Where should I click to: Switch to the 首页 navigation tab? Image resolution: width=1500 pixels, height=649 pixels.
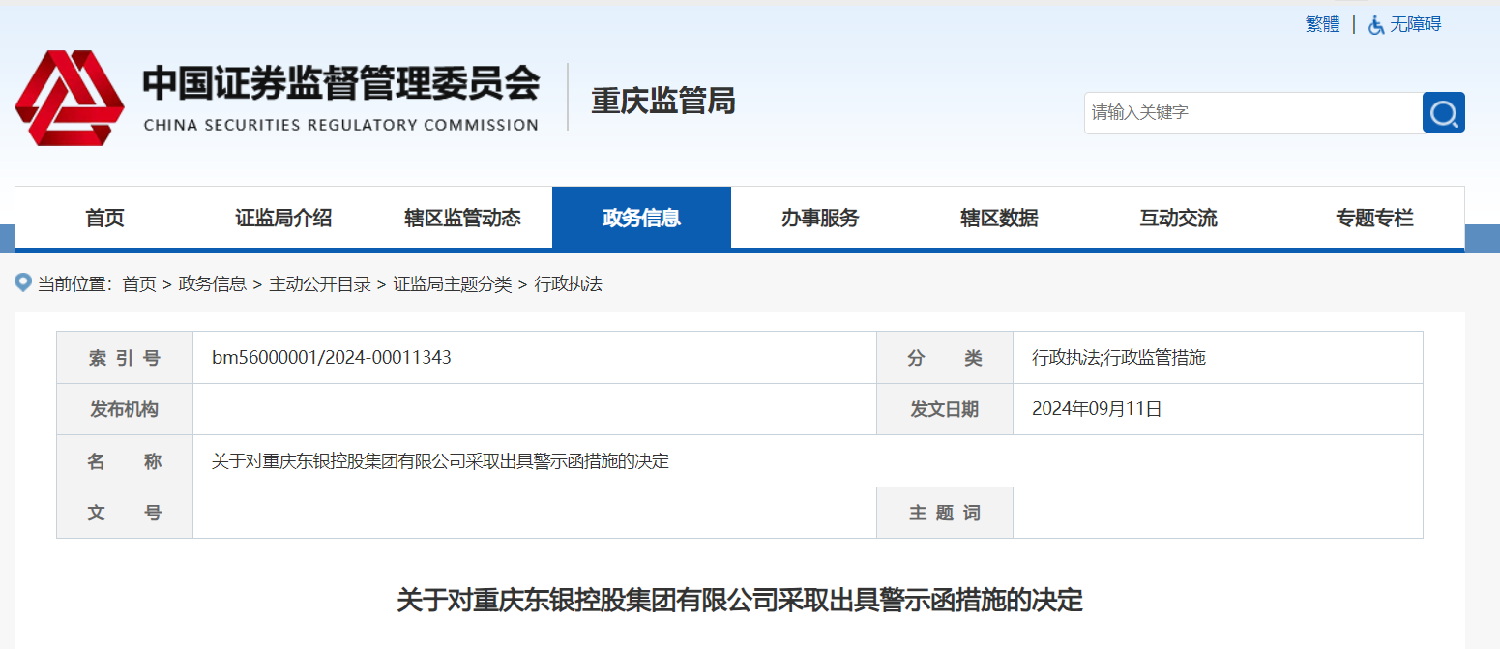pyautogui.click(x=103, y=218)
